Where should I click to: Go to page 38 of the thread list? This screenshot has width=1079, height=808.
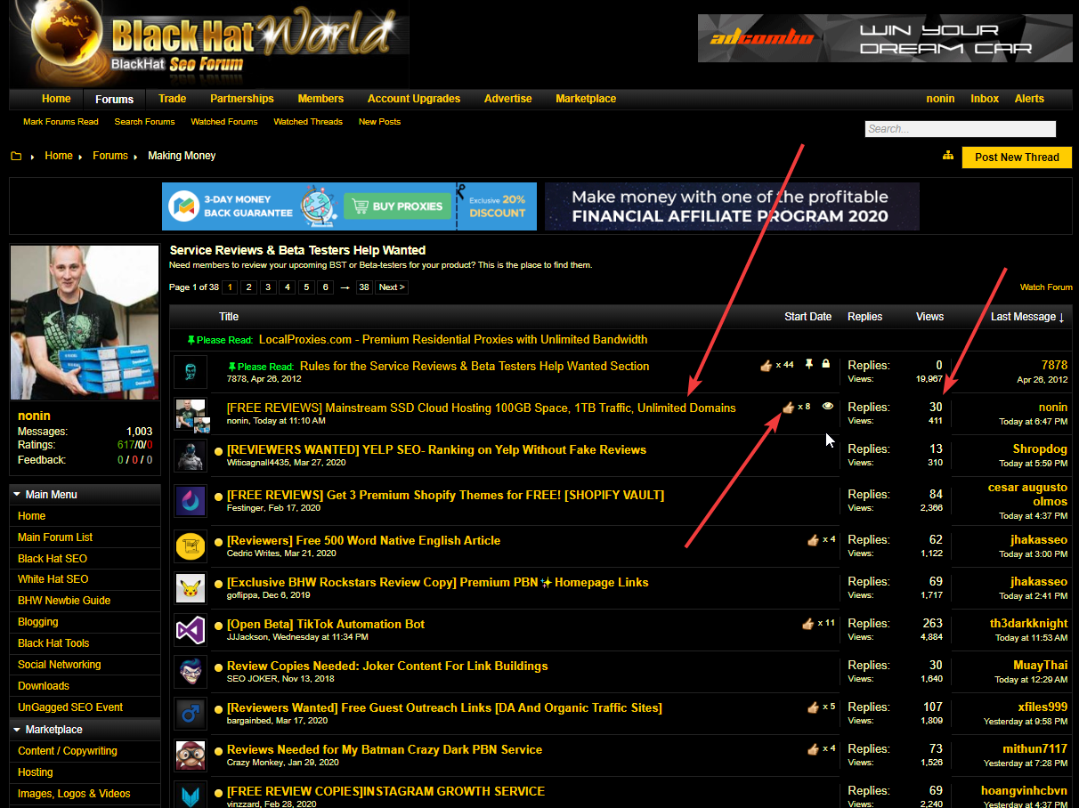(x=363, y=287)
